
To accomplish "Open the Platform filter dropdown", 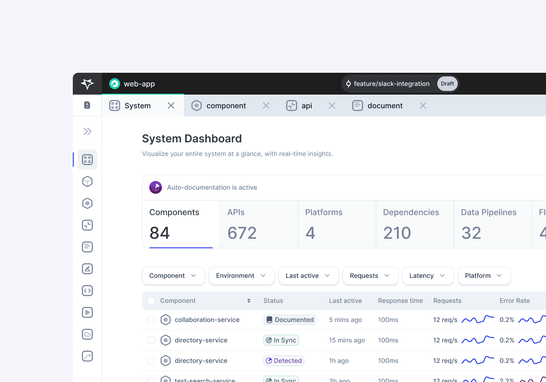I will point(484,276).
